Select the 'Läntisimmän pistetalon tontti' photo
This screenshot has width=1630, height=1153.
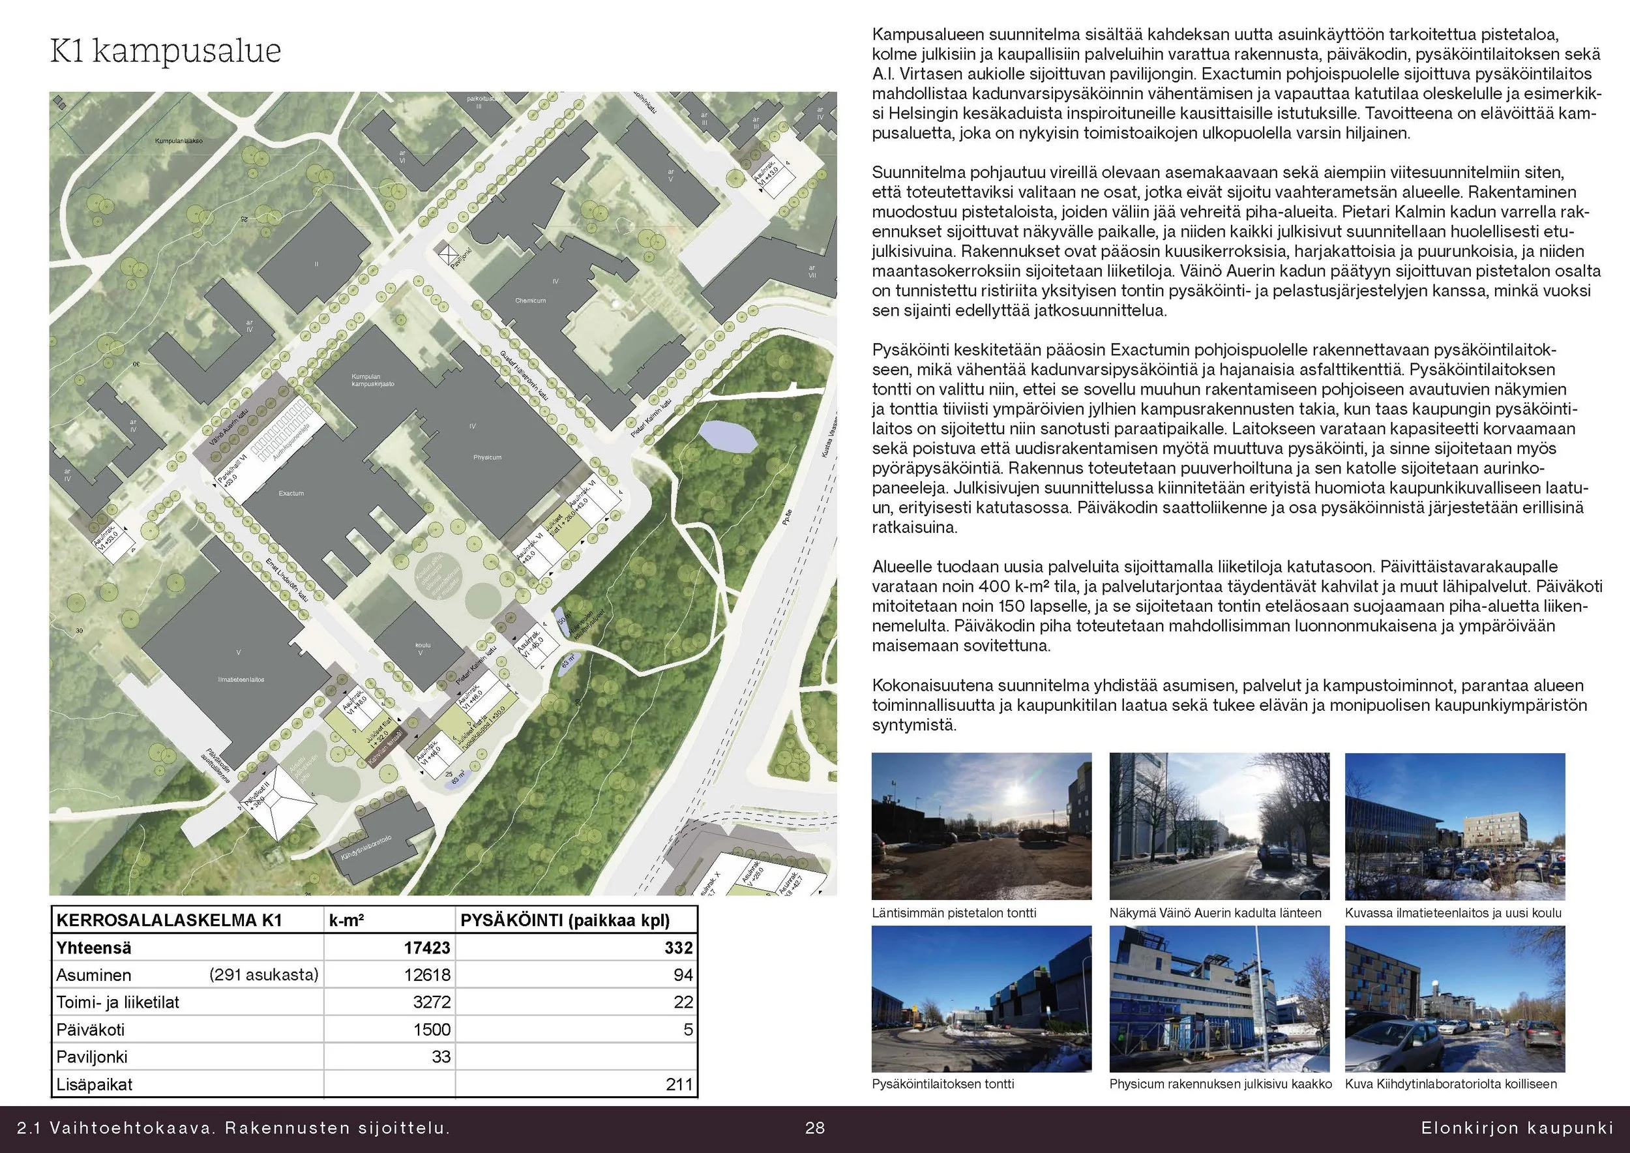(981, 827)
